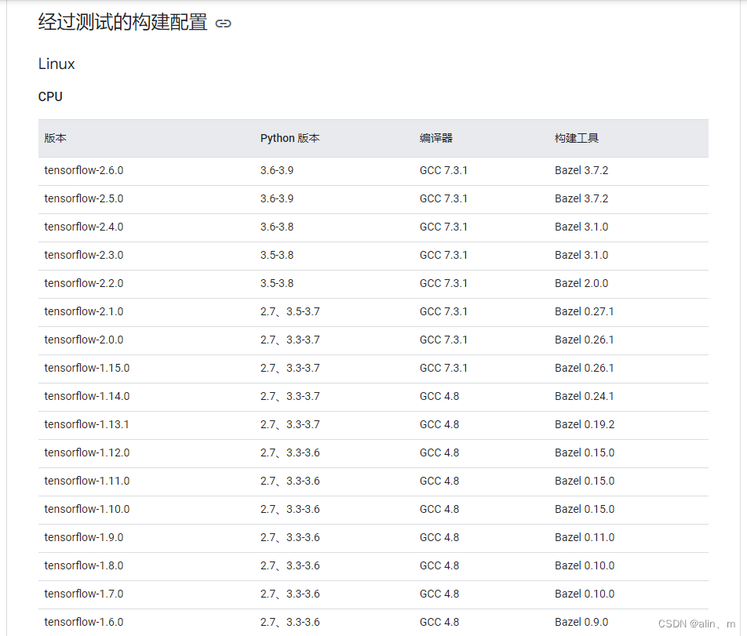Click the Bazel 0.19.2 cell
747x636 pixels.
585,424
